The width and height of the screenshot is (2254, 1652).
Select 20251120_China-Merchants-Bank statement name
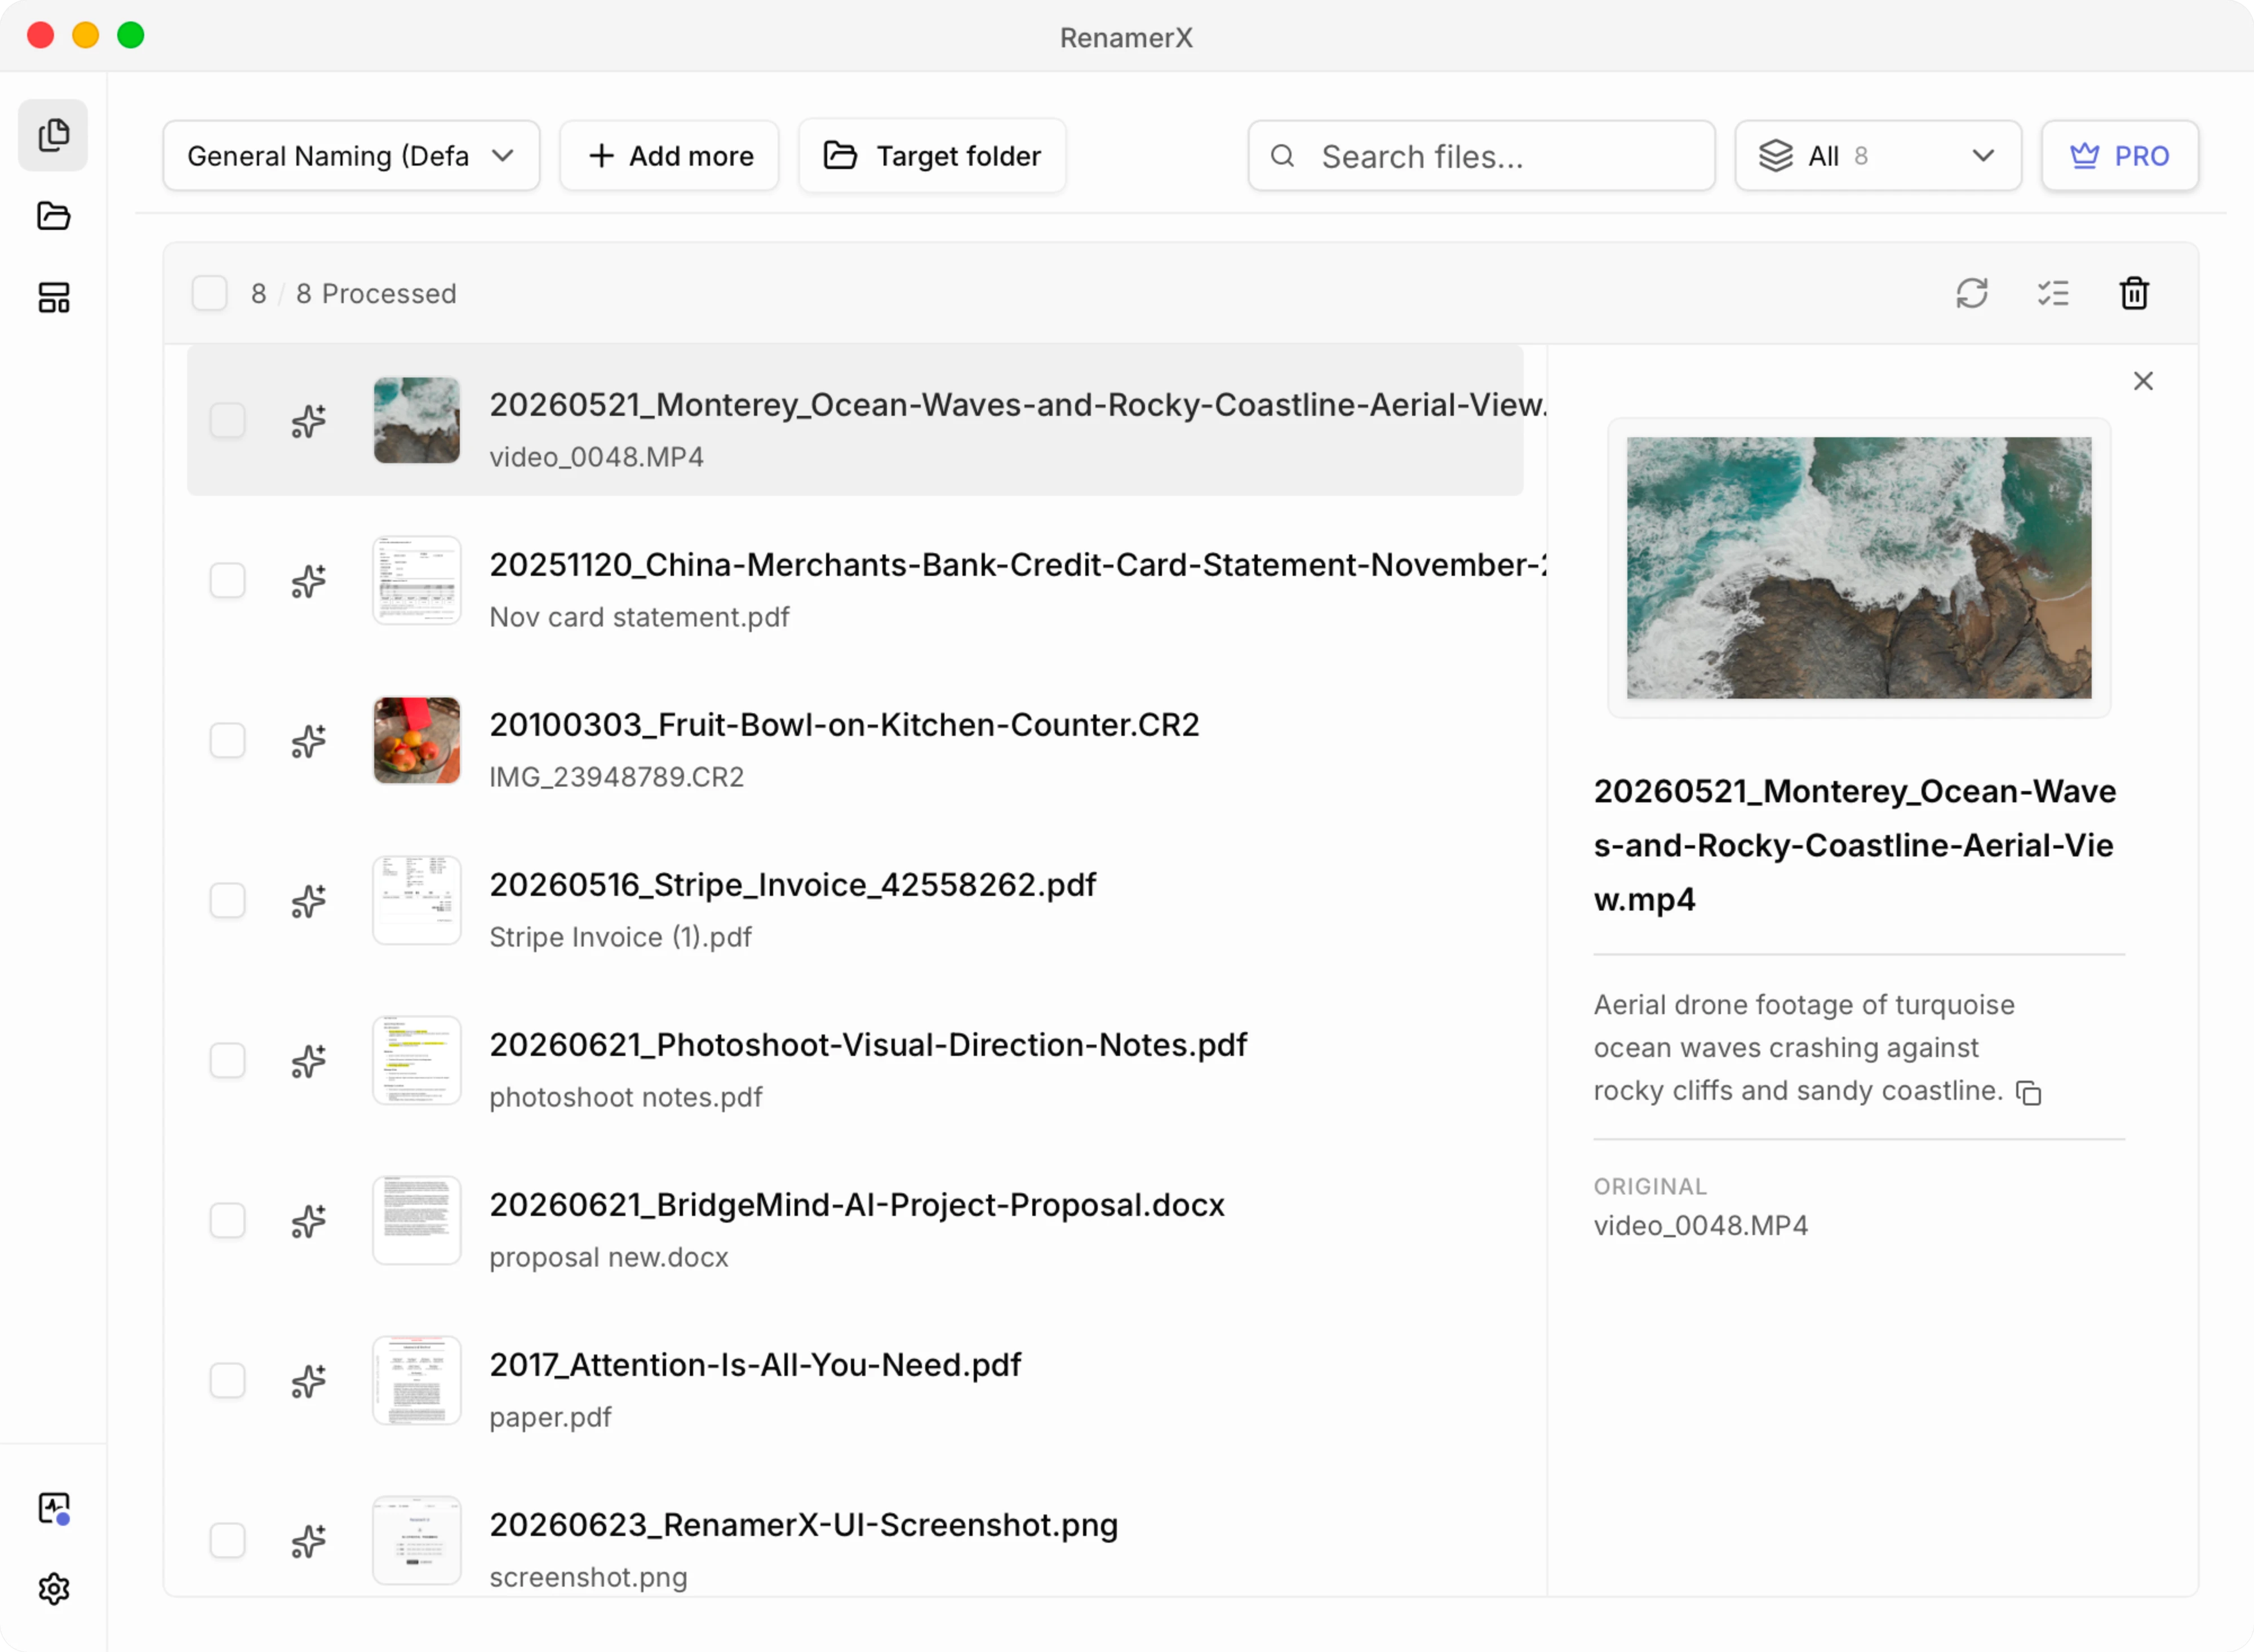(1017, 565)
